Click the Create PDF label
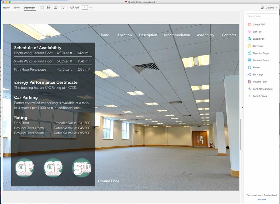The width and height of the screenshot is (280, 204). [x=259, y=24]
